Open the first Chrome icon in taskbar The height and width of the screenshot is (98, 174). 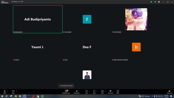pos(15,96)
